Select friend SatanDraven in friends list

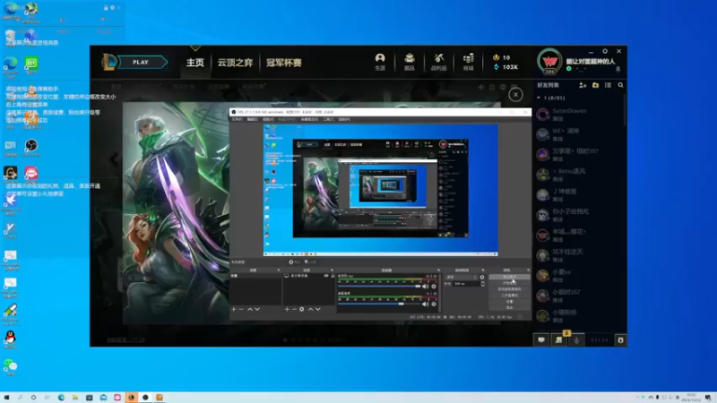tap(578, 115)
